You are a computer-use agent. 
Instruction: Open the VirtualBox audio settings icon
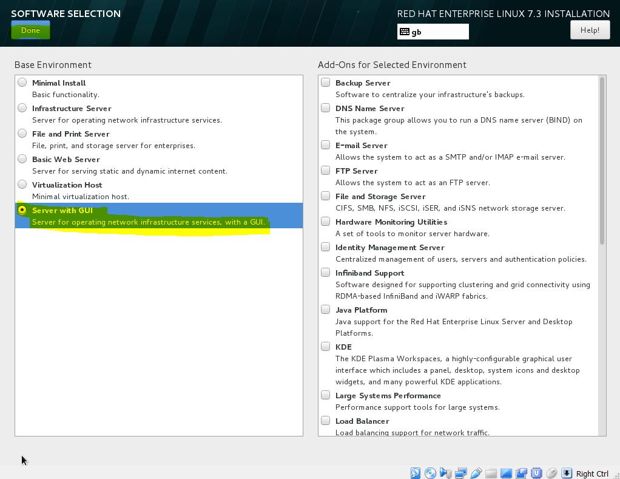click(446, 473)
